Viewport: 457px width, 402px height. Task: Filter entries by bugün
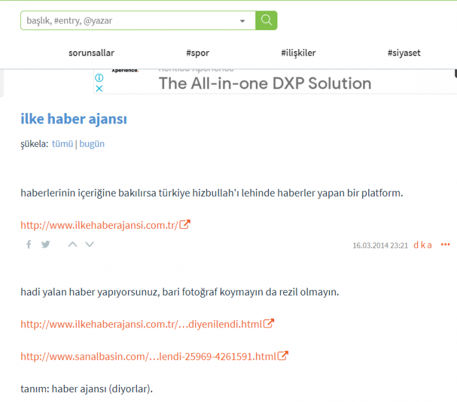pos(92,144)
